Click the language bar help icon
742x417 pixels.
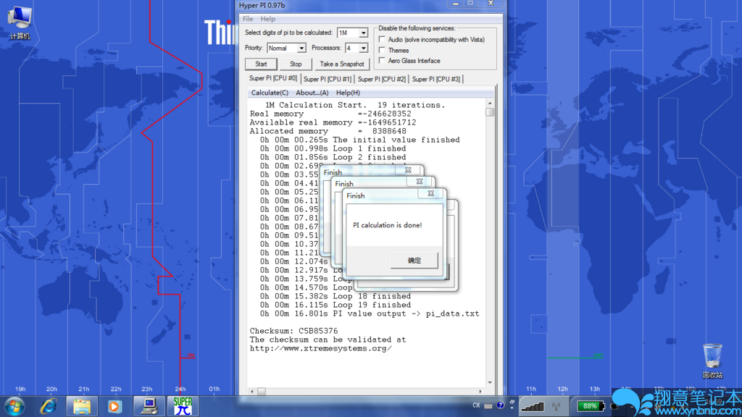[x=500, y=405]
